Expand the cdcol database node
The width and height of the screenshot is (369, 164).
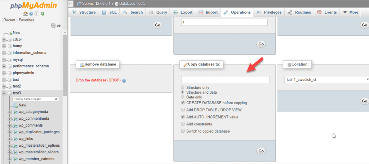point(4,40)
